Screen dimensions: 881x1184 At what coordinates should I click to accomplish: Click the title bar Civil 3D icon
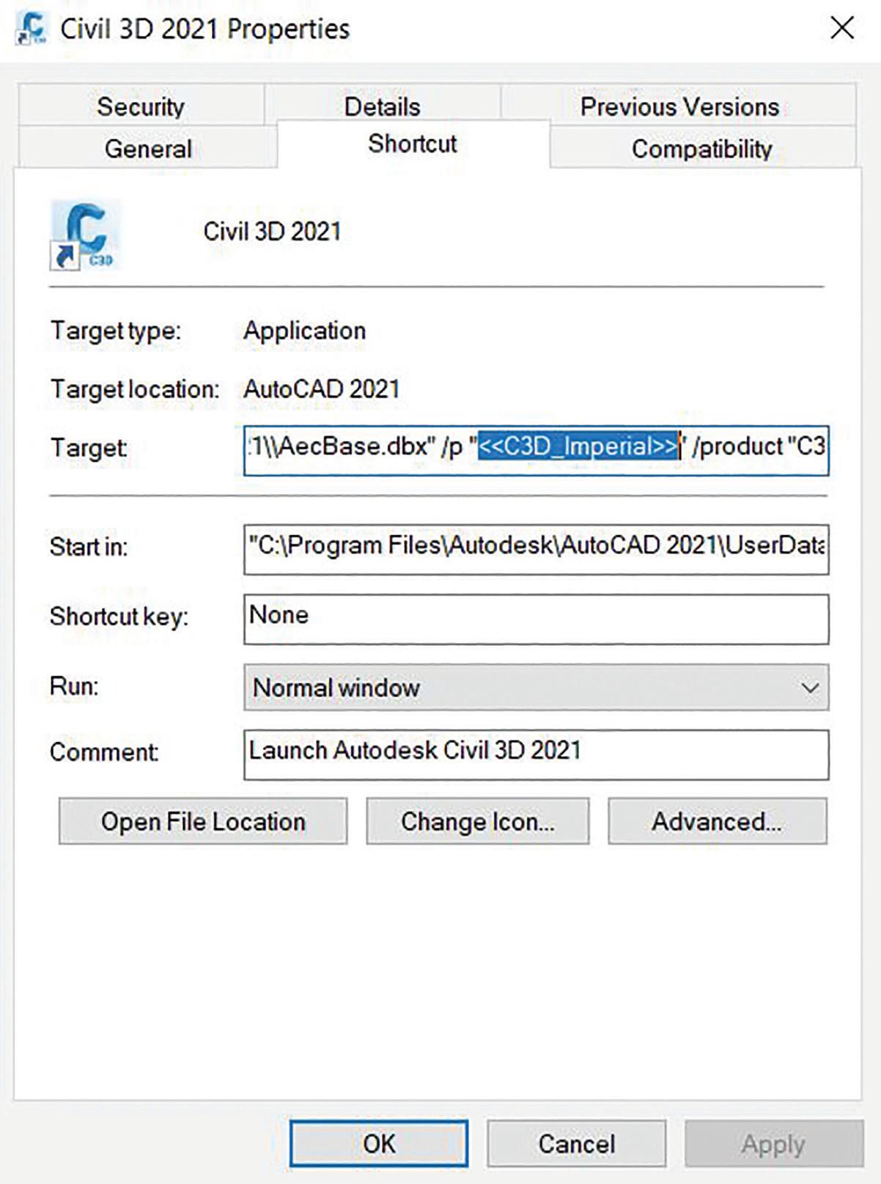(x=31, y=29)
